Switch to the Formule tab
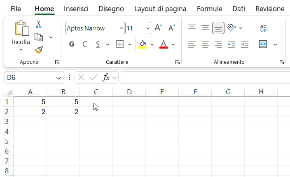The height and width of the screenshot is (177, 290). pyautogui.click(x=209, y=9)
